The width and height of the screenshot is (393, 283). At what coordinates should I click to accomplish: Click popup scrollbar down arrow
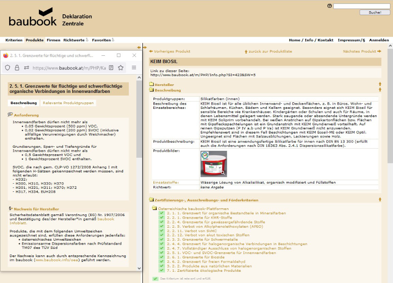pos(139,268)
